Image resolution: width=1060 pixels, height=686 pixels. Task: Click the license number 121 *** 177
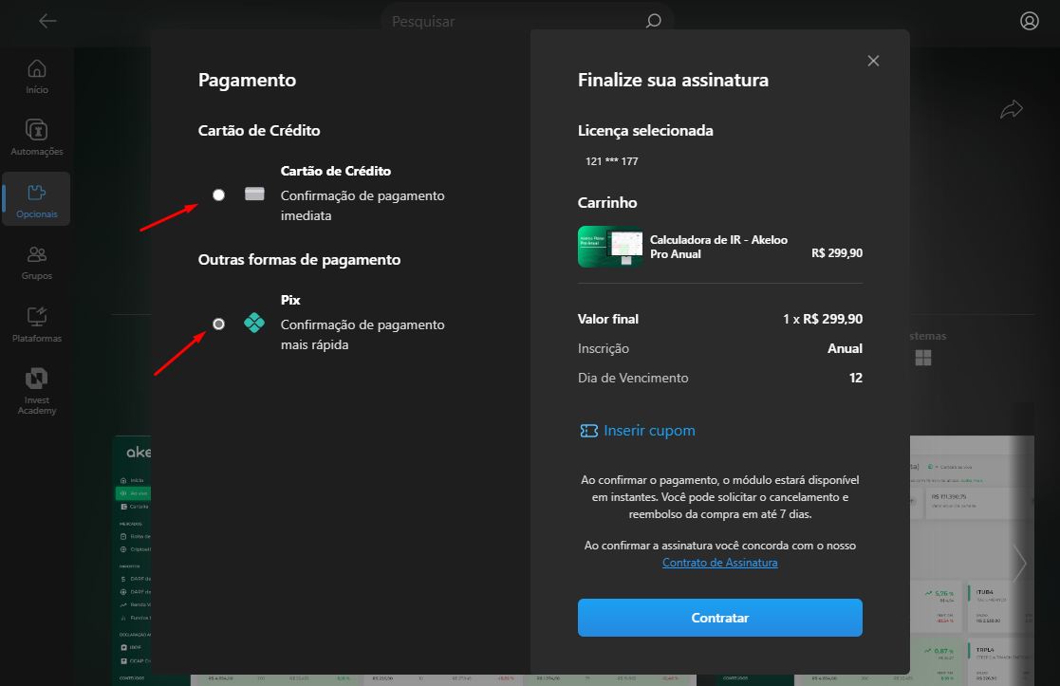coord(612,161)
